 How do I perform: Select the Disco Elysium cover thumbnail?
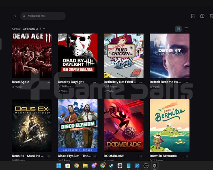click(x=78, y=125)
